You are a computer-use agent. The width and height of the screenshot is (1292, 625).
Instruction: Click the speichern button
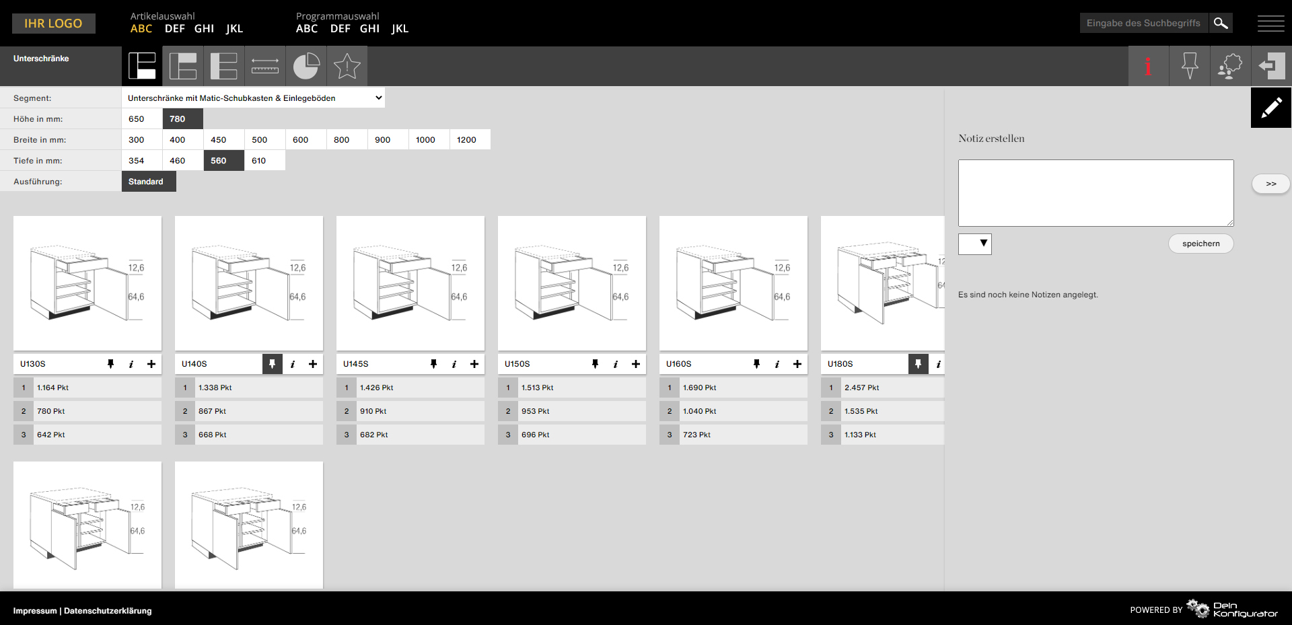(1200, 244)
